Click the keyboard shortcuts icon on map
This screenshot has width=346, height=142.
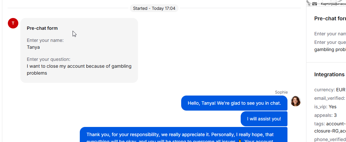pos(315,4)
